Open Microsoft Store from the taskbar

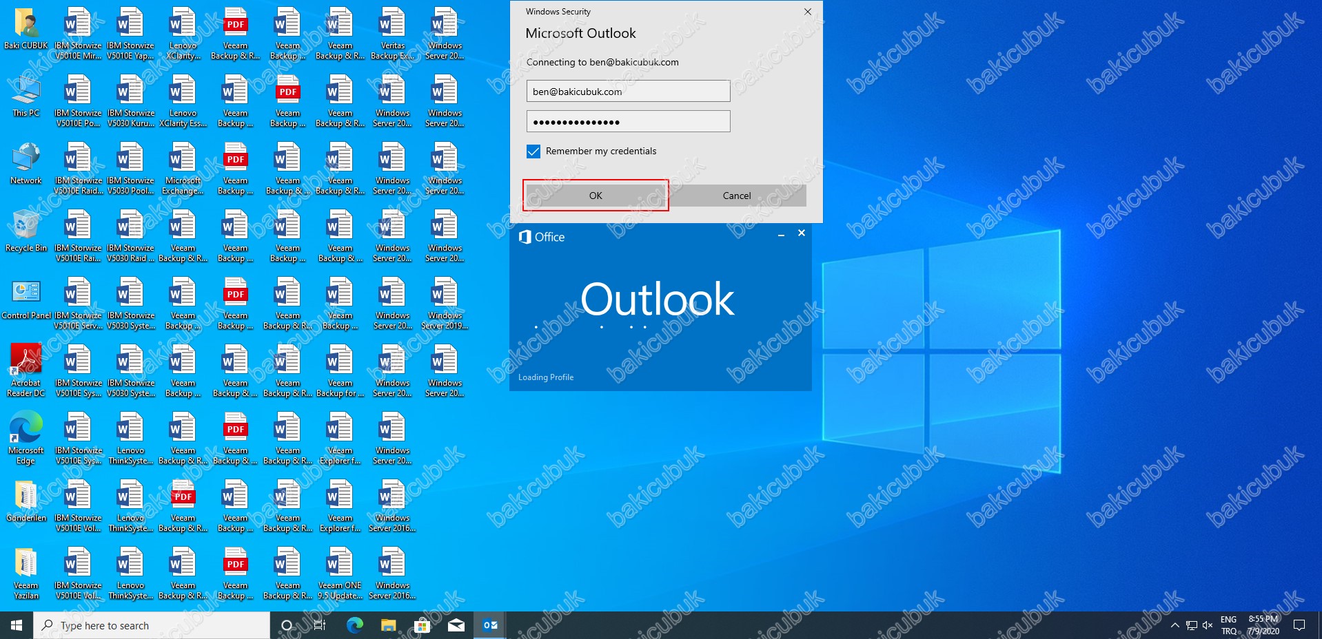pos(422,625)
